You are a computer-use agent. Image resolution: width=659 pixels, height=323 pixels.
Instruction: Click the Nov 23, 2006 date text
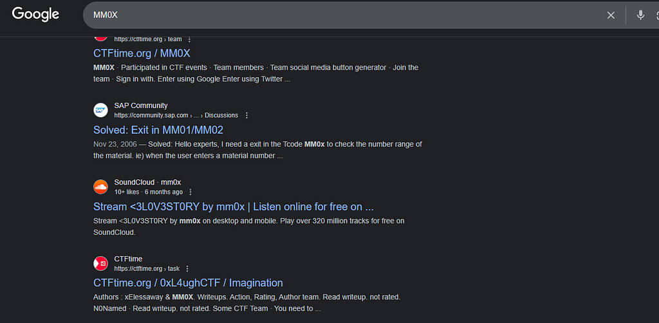tap(115, 144)
